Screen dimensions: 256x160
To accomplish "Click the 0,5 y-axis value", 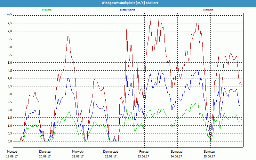I will click(x=10, y=133).
